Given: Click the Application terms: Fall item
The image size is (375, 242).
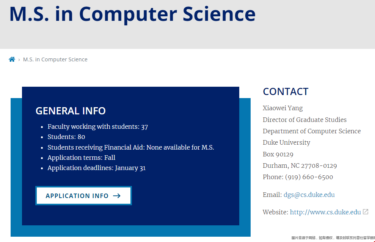Looking at the screenshot, I should click(x=81, y=158).
